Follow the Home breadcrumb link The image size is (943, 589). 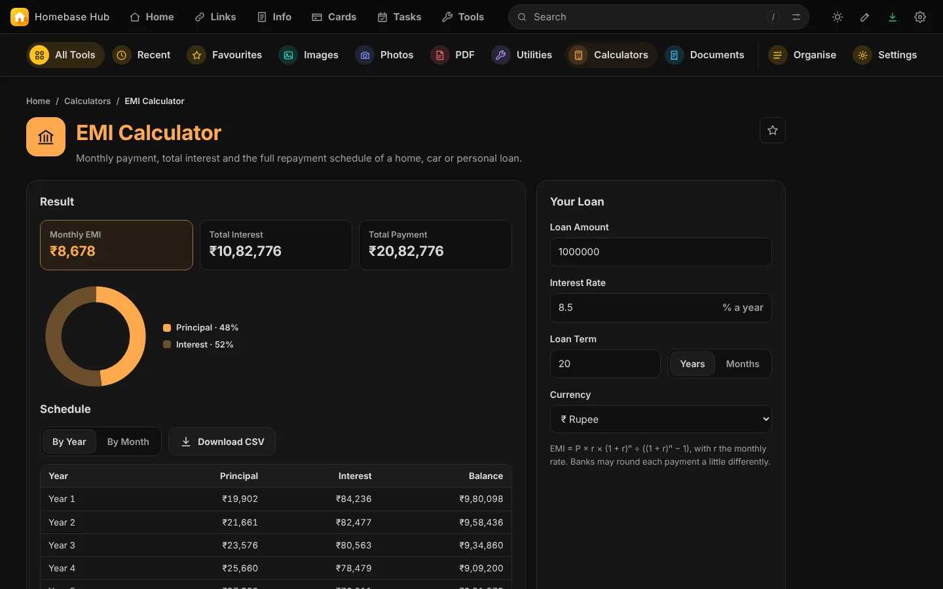click(x=38, y=101)
